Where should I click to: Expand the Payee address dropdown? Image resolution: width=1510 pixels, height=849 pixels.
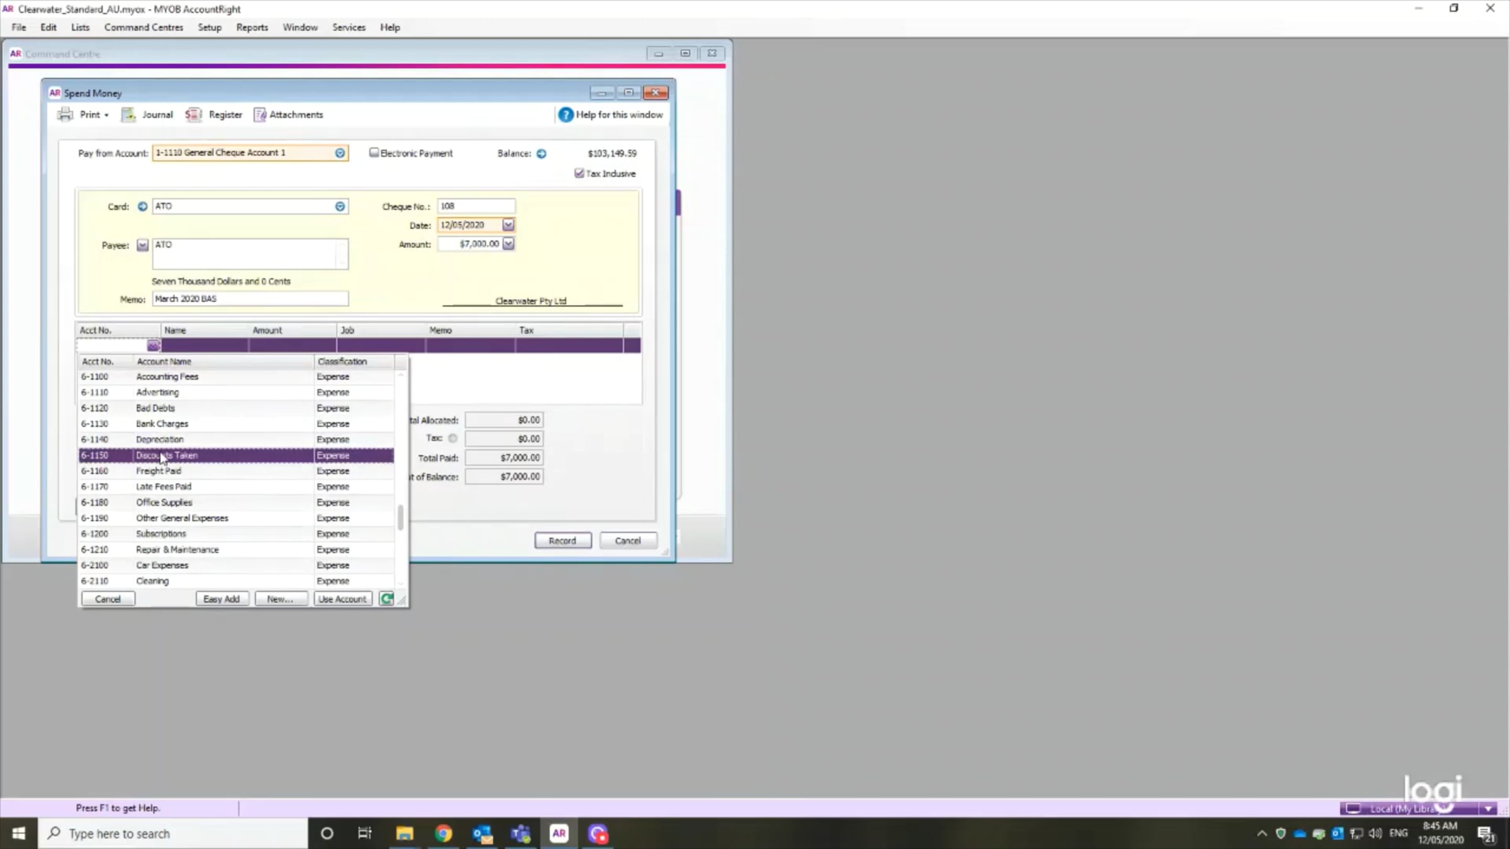click(142, 245)
